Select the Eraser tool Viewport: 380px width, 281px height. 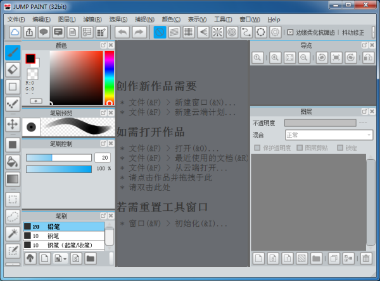tap(12, 69)
